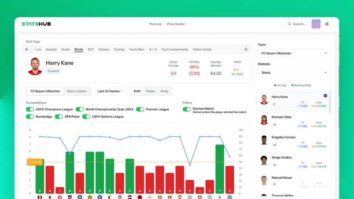Select the Boca Juniors team button
The height and width of the screenshot is (199, 354).
point(77,91)
